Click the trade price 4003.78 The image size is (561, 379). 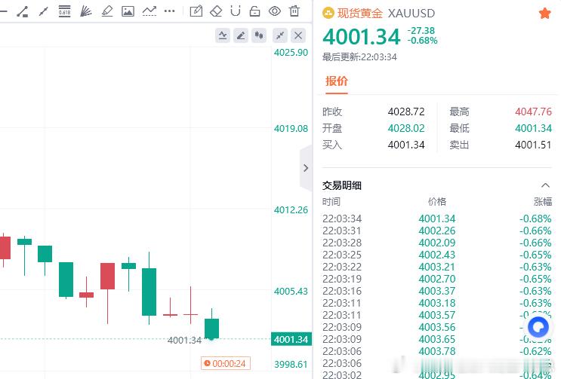pyautogui.click(x=437, y=352)
